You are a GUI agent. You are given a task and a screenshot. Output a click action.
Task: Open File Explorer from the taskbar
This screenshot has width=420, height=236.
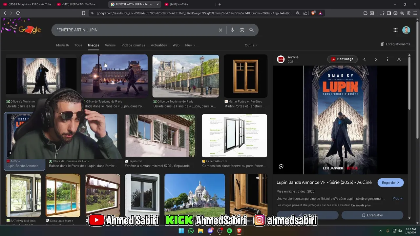coord(200,231)
